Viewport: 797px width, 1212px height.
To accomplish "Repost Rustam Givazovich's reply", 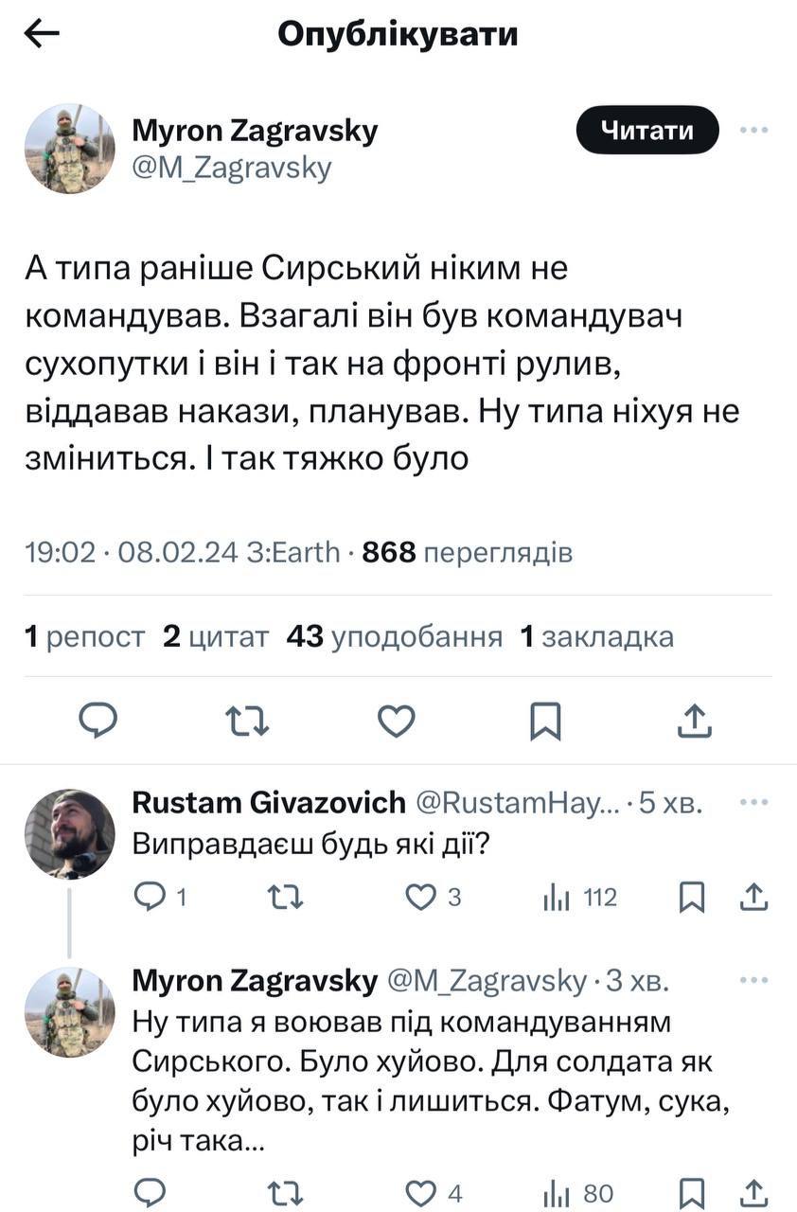I will coord(286,897).
